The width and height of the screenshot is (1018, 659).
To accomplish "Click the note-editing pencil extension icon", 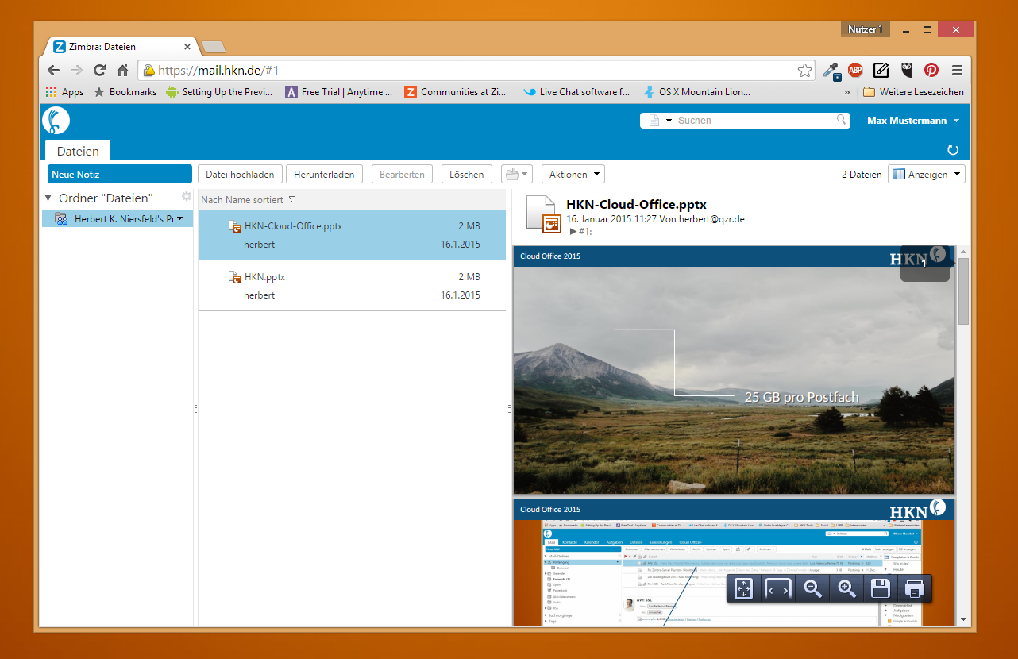I will click(x=881, y=70).
